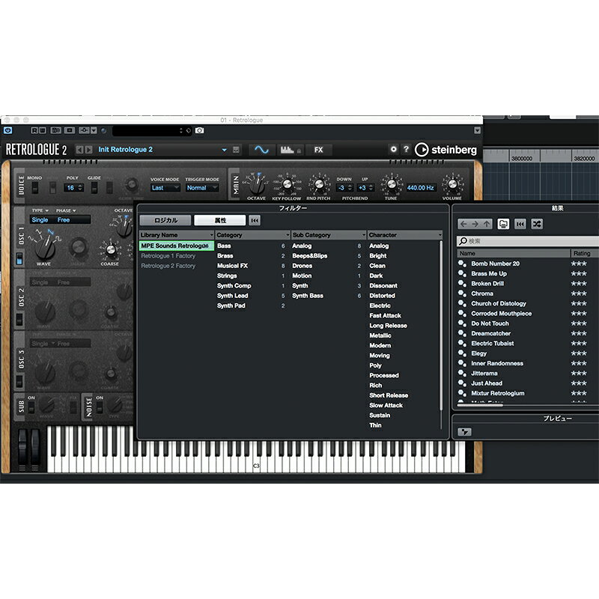599x599 pixels.
Task: Sort results by Rating column
Action: click(585, 253)
